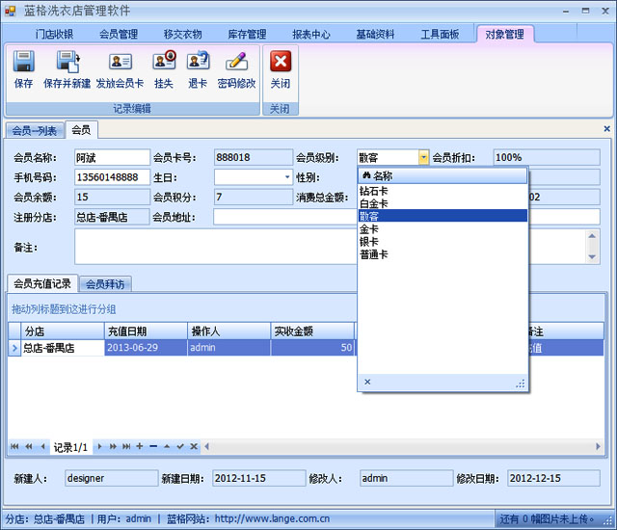Switch to 会员-列表 tab
Image resolution: width=617 pixels, height=530 pixels.
point(35,130)
